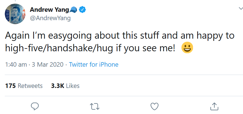243x114 pixels.
Task: Click the text "high-five/handshake/hug" in tweet
Action: point(59,48)
